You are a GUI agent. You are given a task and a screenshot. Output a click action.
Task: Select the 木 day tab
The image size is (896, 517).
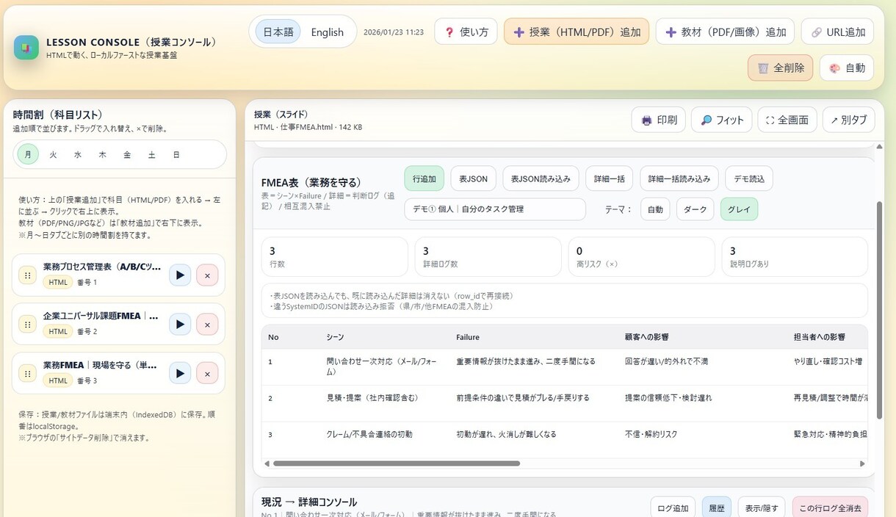[102, 154]
